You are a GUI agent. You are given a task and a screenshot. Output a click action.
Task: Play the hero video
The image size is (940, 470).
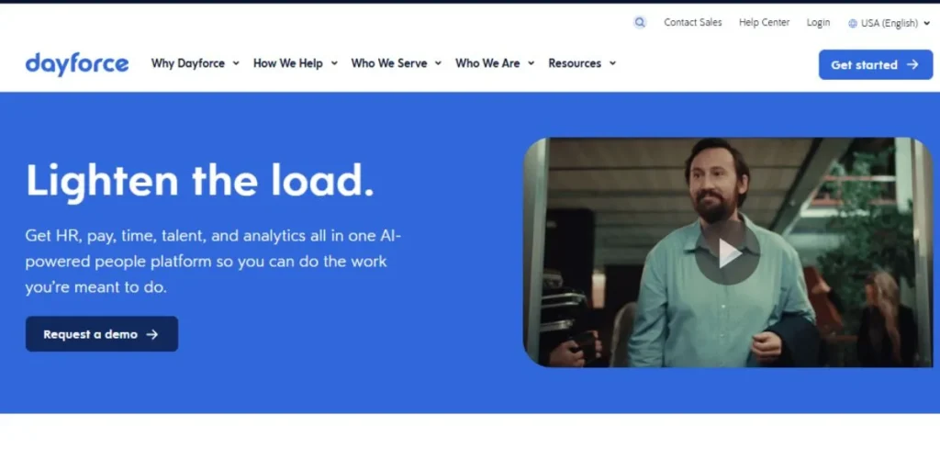click(x=728, y=253)
